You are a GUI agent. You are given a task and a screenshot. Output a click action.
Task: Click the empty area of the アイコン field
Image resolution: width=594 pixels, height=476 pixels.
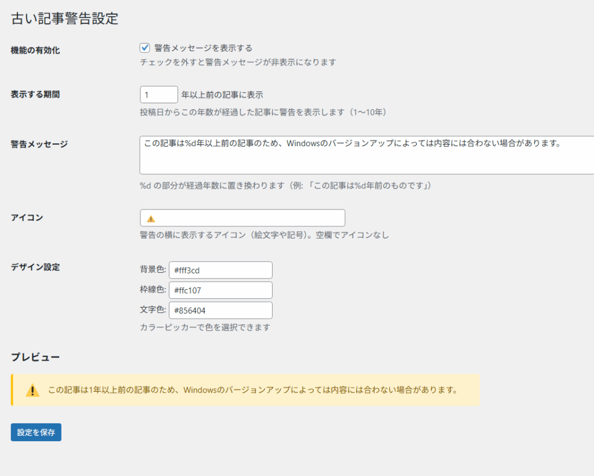tap(249, 218)
